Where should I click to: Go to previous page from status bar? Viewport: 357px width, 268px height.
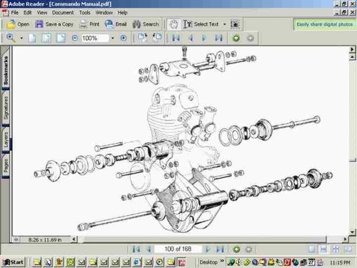(149, 249)
